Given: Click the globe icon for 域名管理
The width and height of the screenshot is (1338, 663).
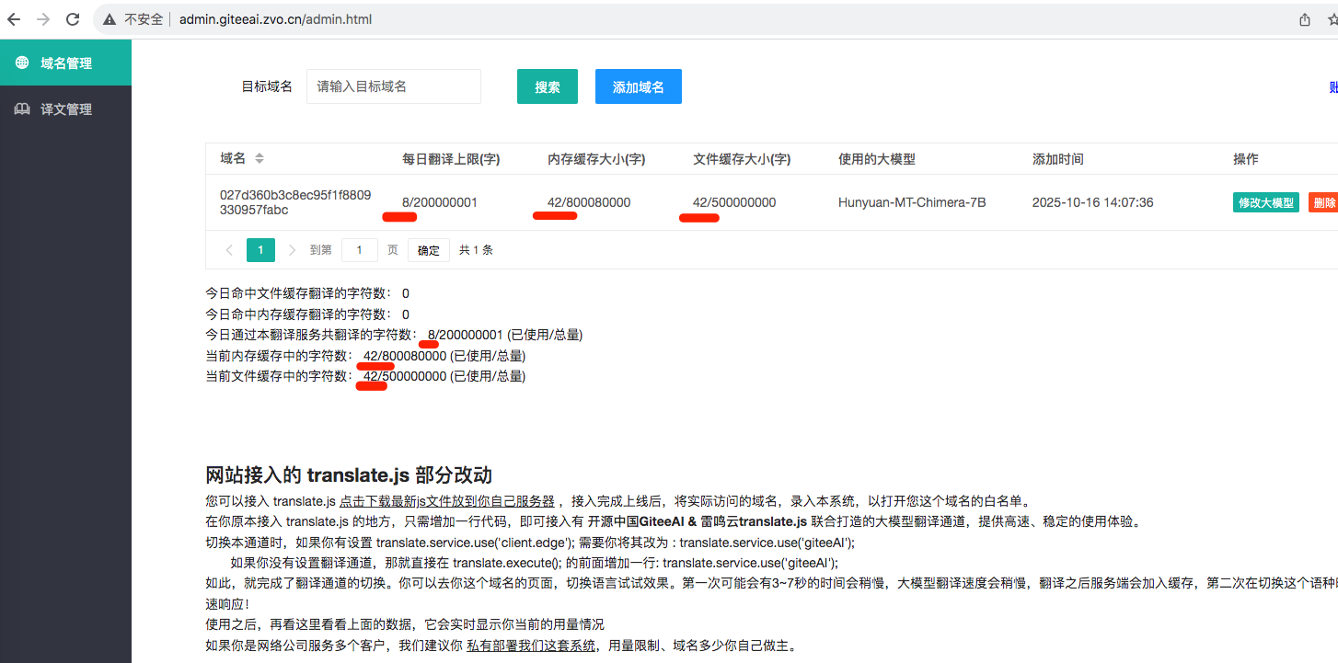Looking at the screenshot, I should pos(22,63).
